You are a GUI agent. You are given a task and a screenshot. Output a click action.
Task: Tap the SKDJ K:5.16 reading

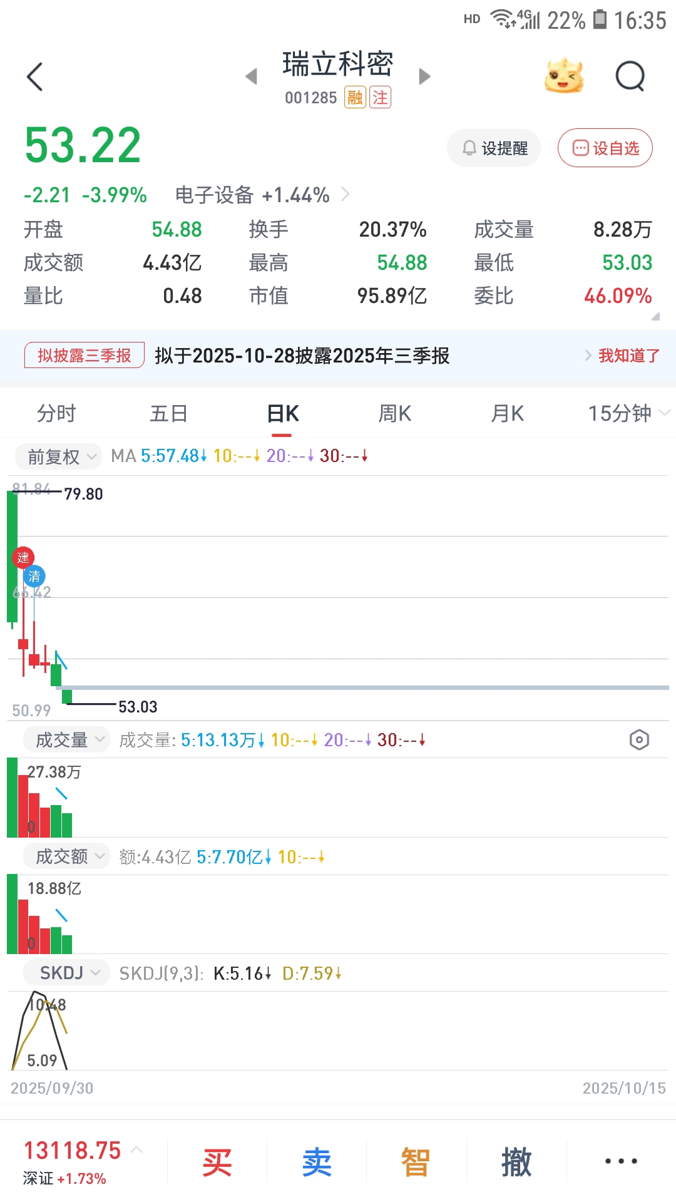tap(242, 973)
